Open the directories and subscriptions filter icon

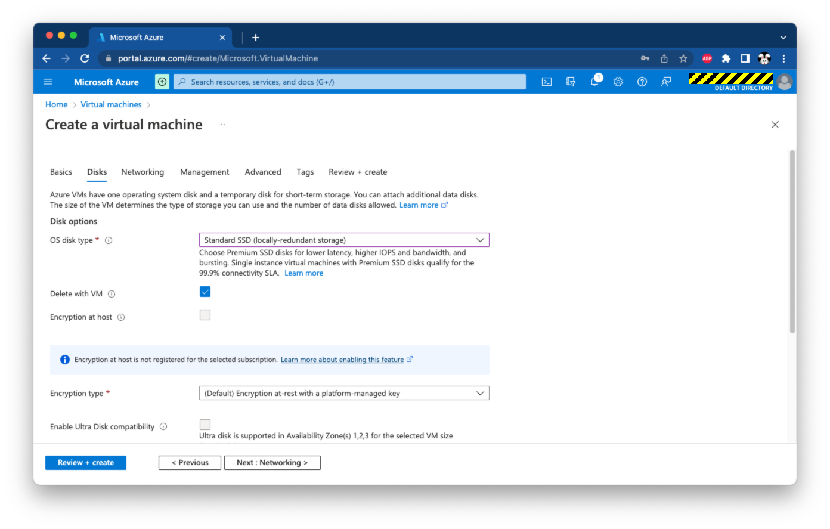tap(571, 82)
